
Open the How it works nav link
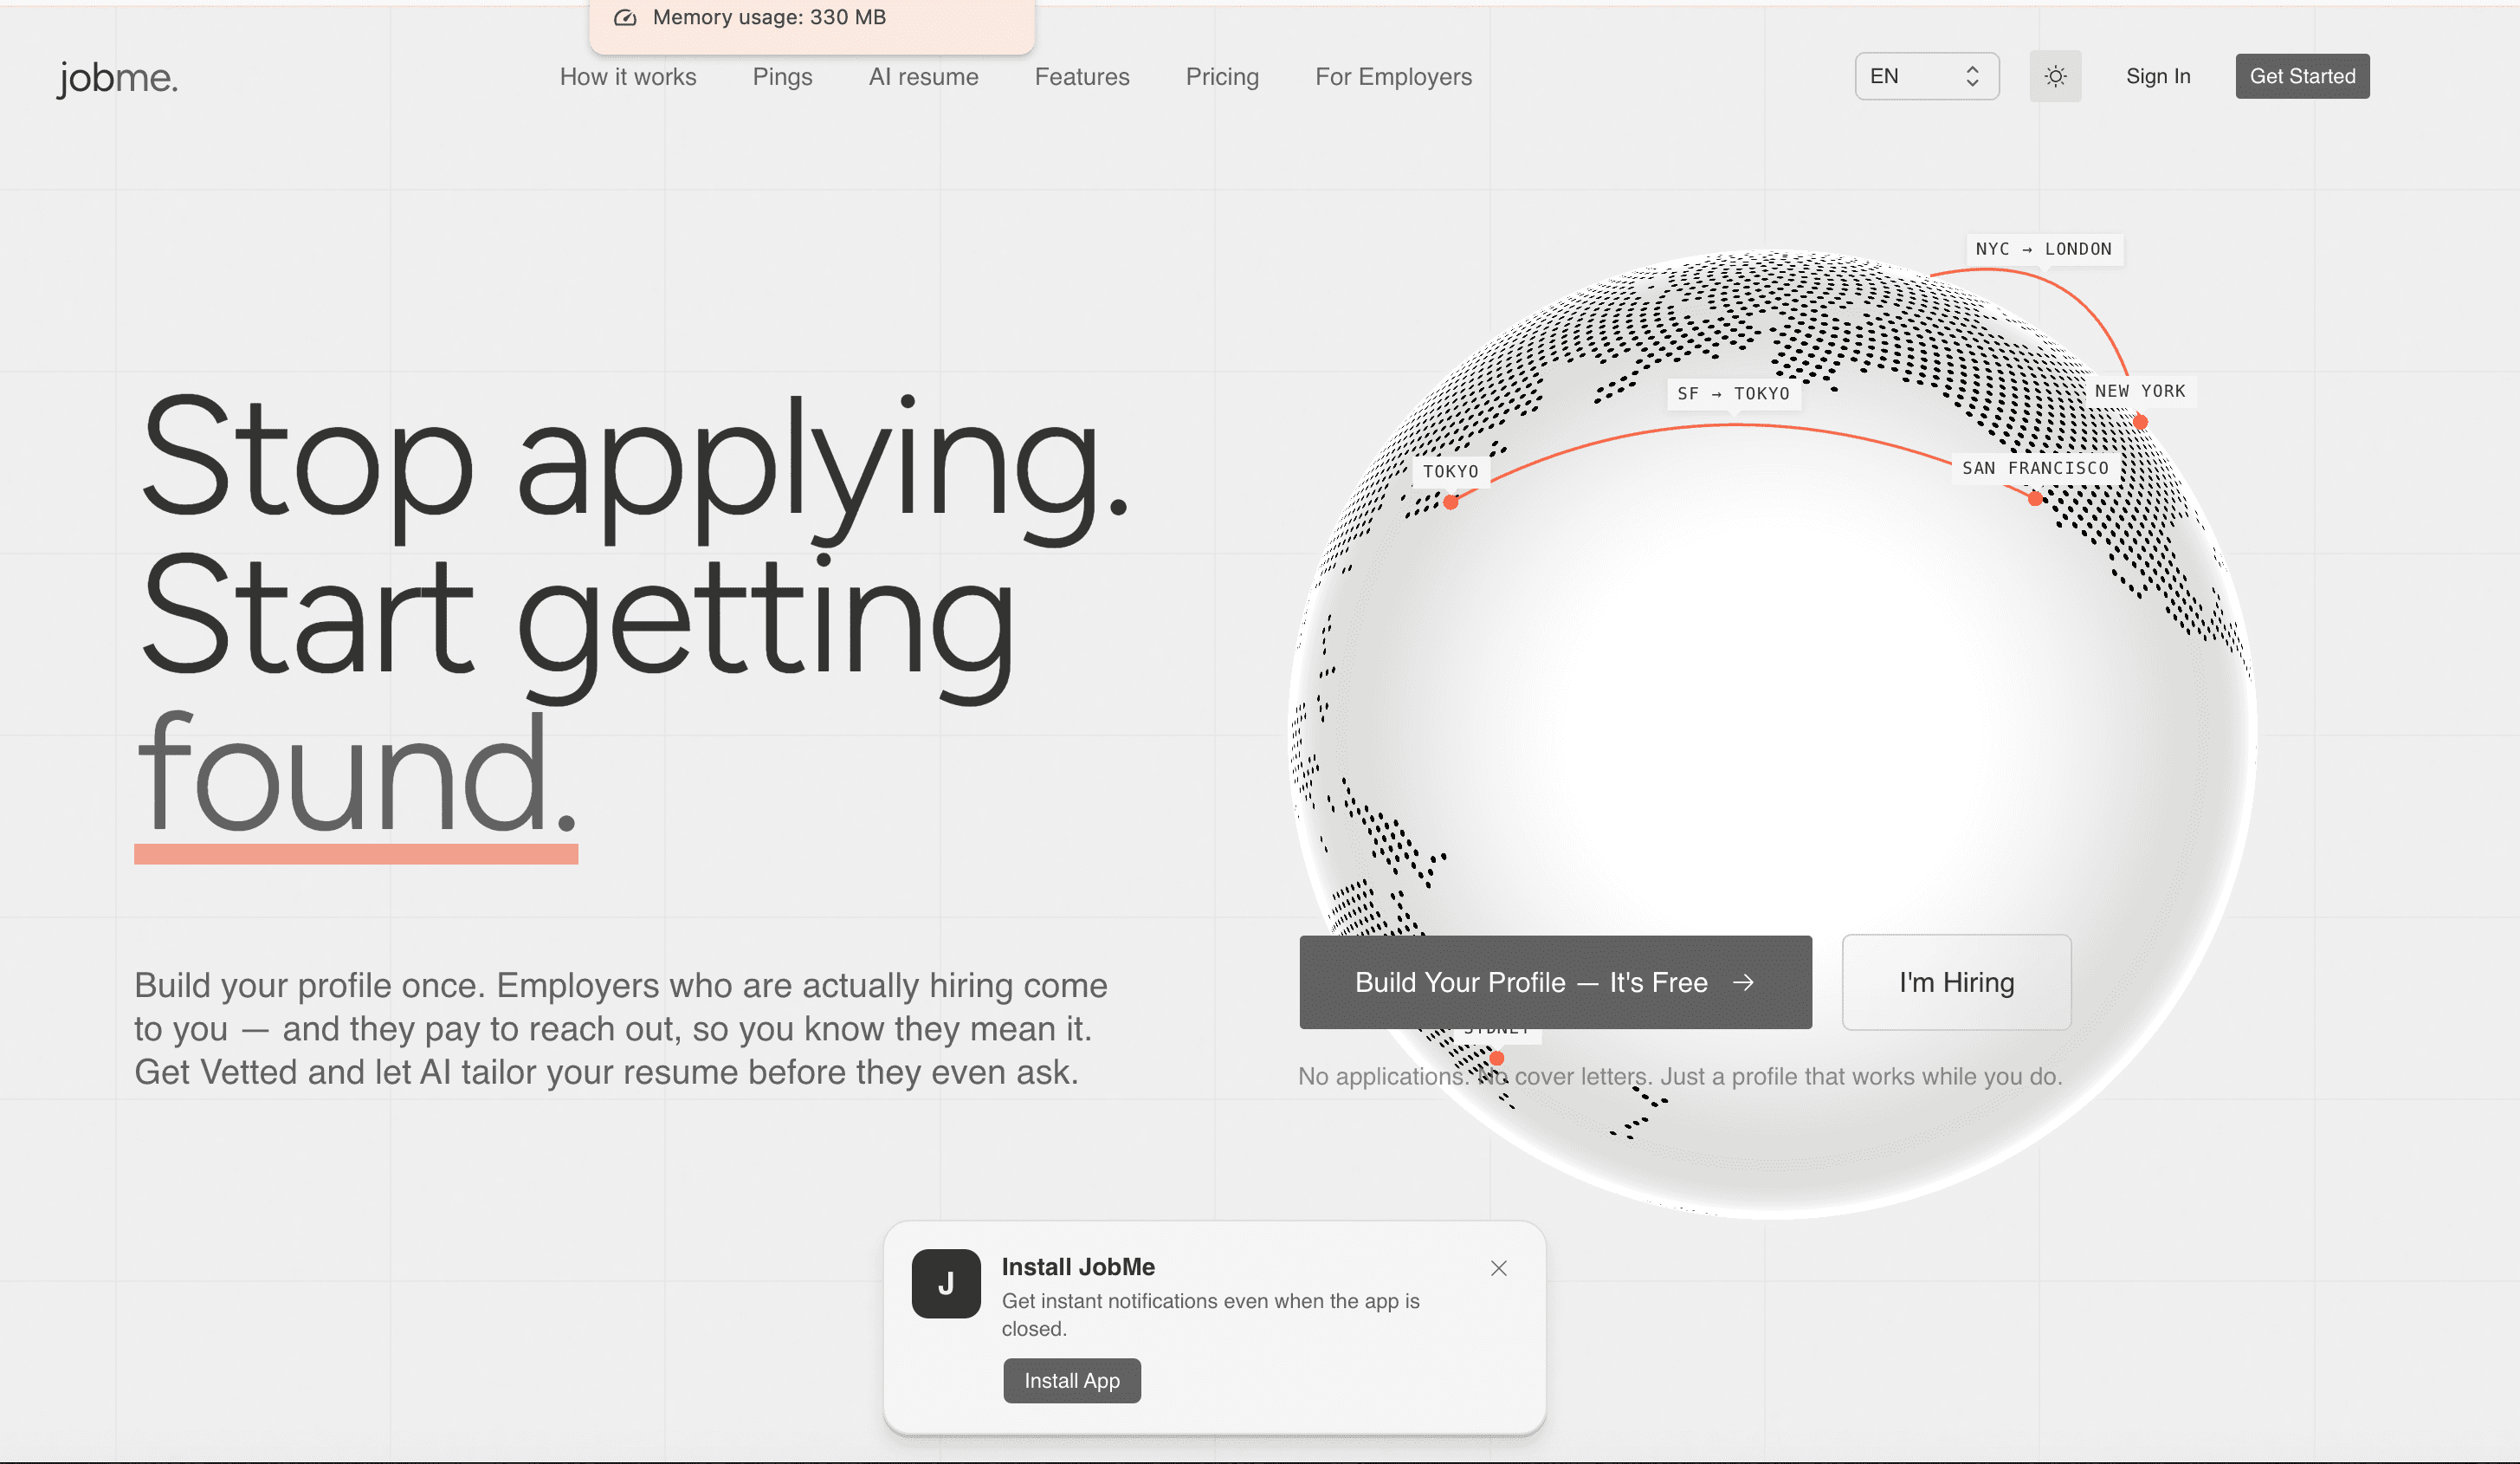click(x=628, y=77)
